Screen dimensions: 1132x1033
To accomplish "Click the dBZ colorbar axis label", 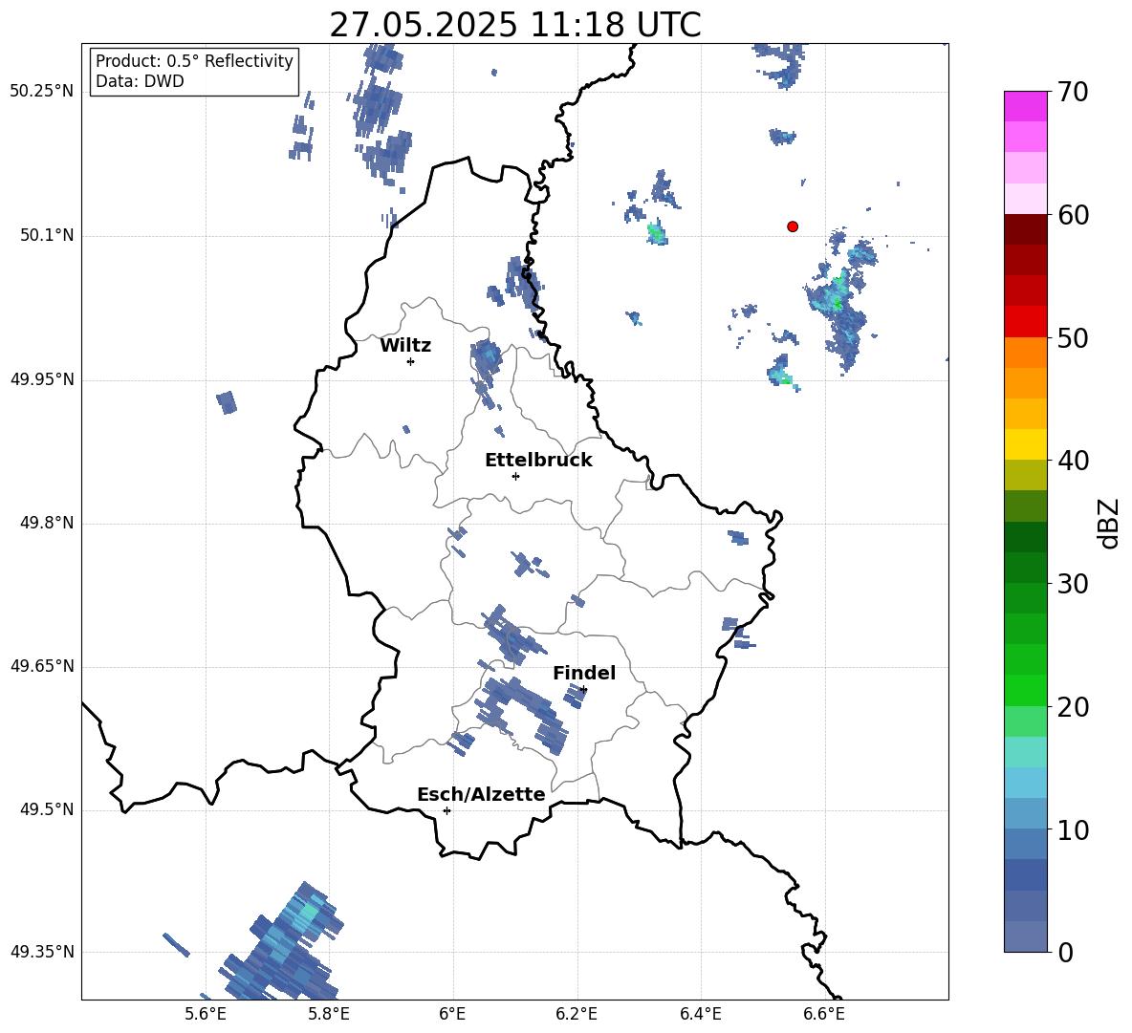I will pyautogui.click(x=1109, y=523).
